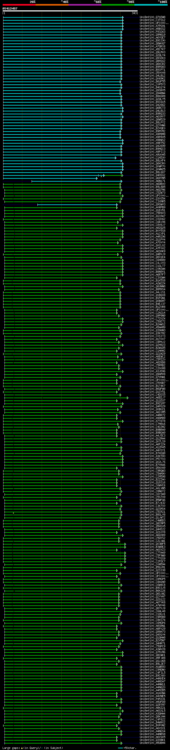Image resolution: width=170 pixels, height=750 pixels.
Task: Select hit label UniRef100_P45331
Action: tap(152, 699)
